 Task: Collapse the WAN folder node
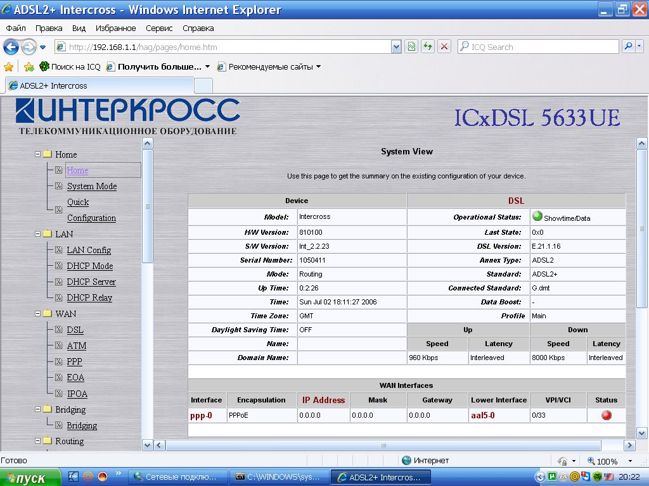click(x=38, y=314)
